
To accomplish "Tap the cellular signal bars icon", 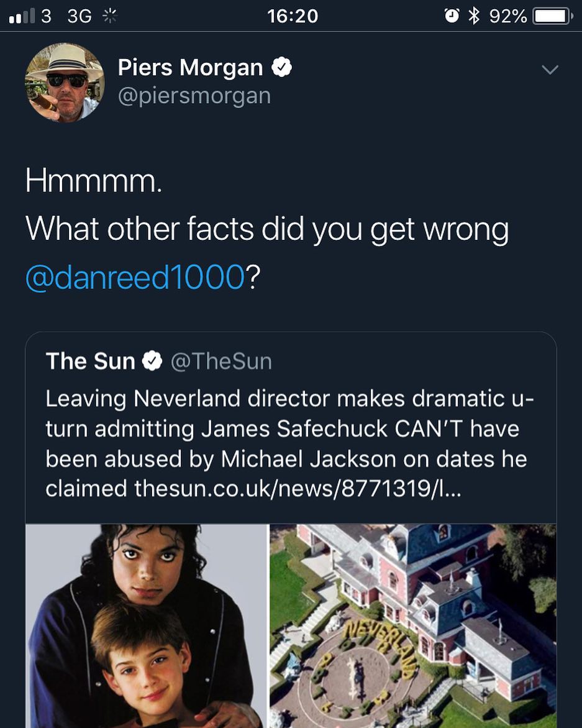I will 22,16.
